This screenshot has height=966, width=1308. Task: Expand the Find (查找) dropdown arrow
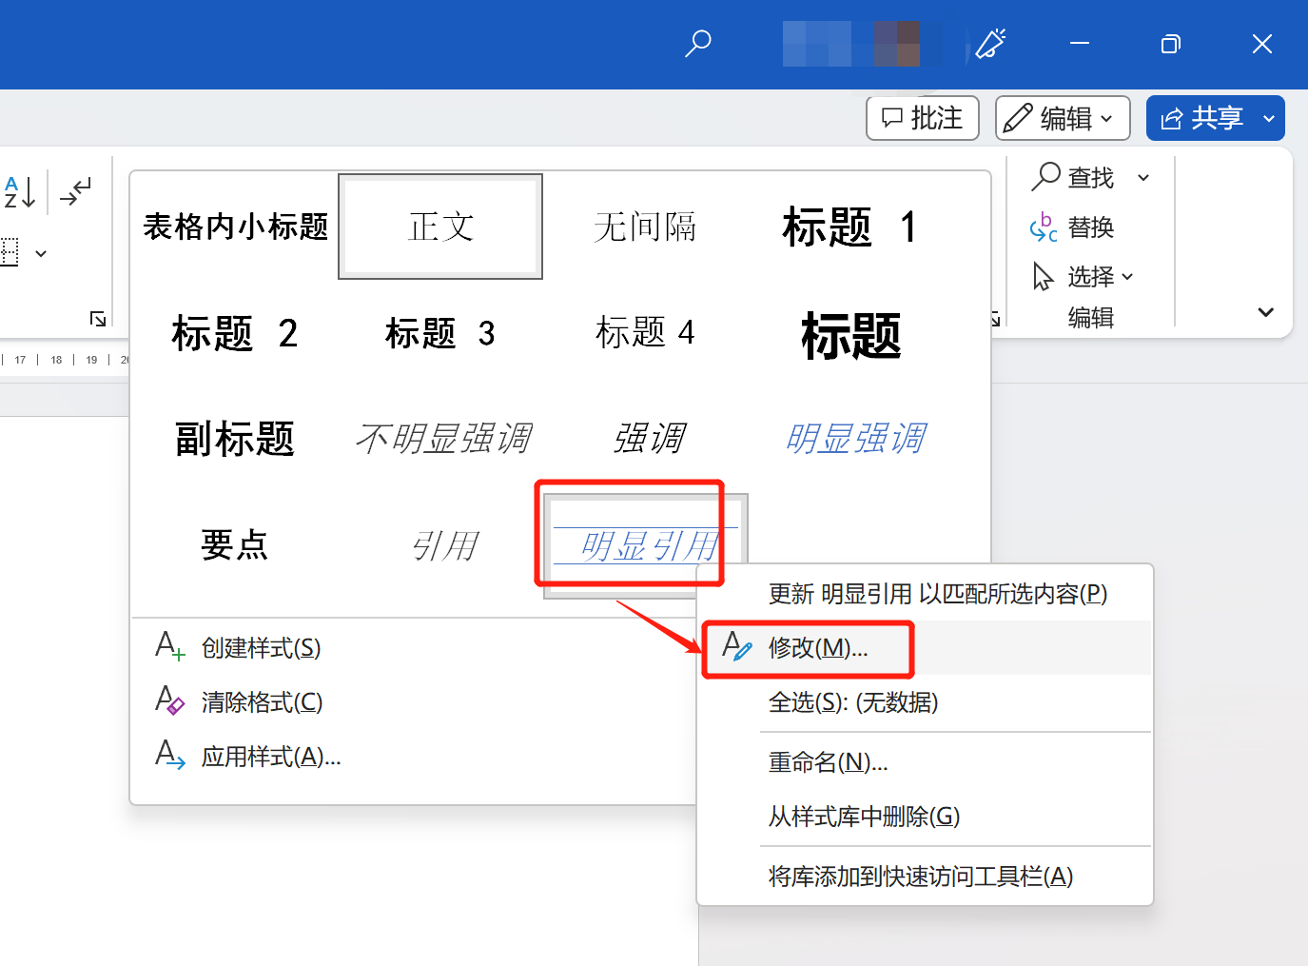(x=1143, y=178)
